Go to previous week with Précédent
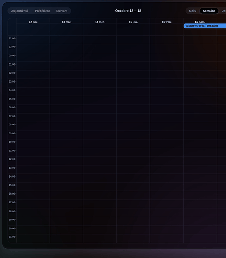The height and width of the screenshot is (258, 226). coord(42,11)
